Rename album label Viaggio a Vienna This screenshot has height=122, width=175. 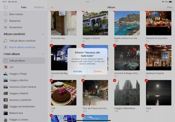[91, 38]
